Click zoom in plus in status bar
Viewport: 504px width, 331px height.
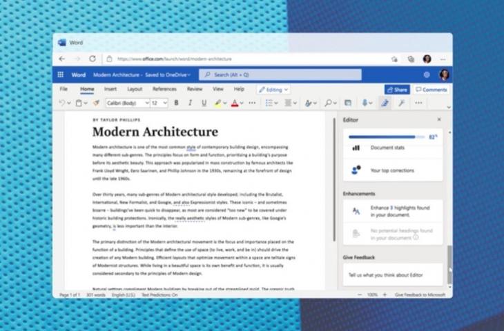point(385,294)
